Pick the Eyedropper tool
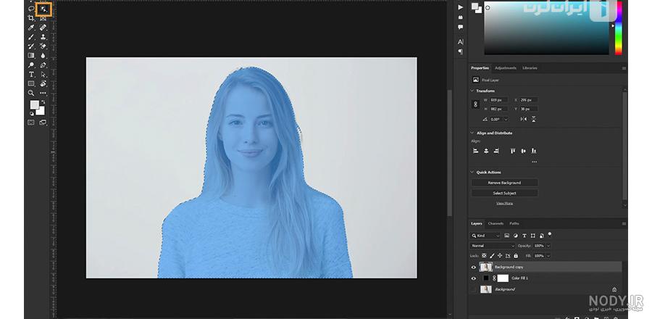 (31, 28)
